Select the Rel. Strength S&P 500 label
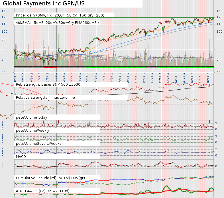This screenshot has width=224, height=198. click(x=48, y=84)
